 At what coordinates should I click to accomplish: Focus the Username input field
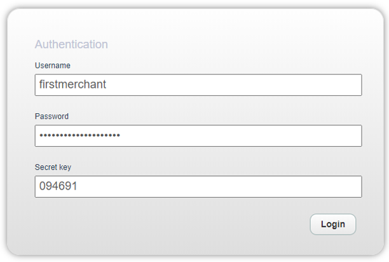[x=198, y=85]
